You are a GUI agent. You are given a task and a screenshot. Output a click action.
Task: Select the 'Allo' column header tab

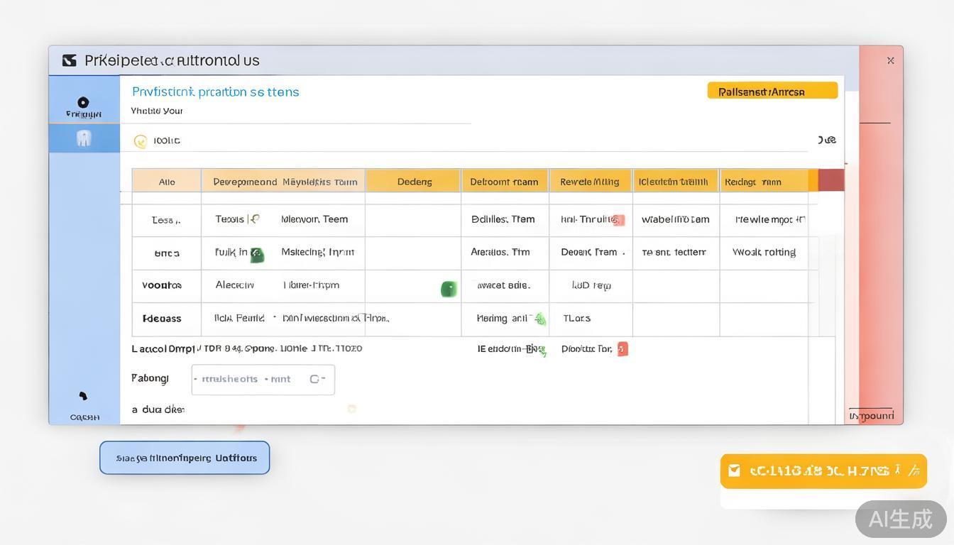click(167, 182)
